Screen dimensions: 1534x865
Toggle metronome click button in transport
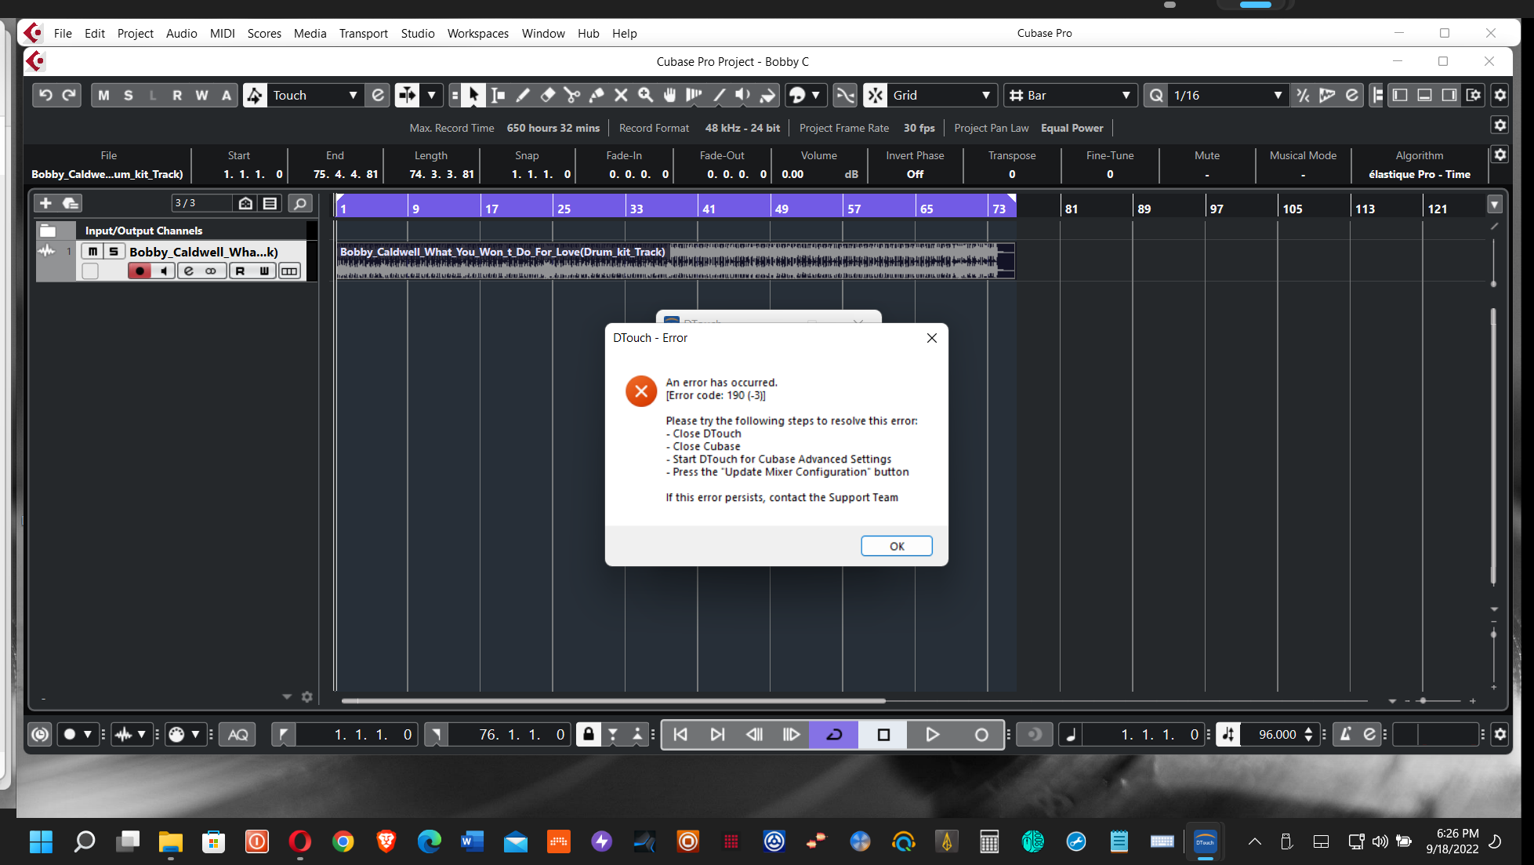coord(1345,735)
